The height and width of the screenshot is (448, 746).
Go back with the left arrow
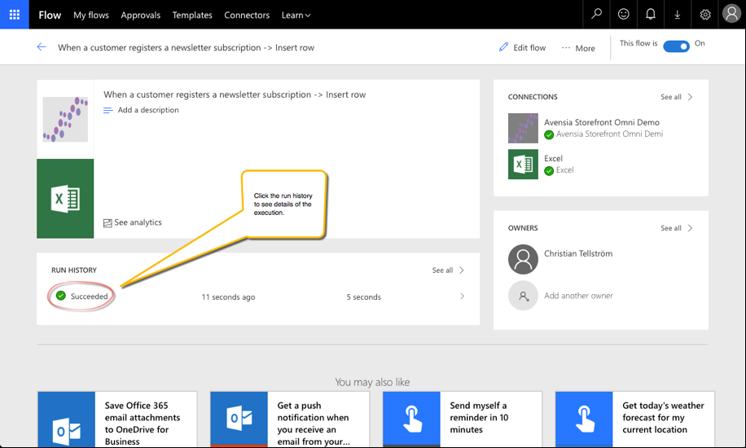click(x=42, y=46)
